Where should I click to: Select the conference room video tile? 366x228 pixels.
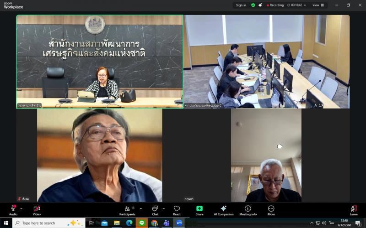[x=267, y=62]
